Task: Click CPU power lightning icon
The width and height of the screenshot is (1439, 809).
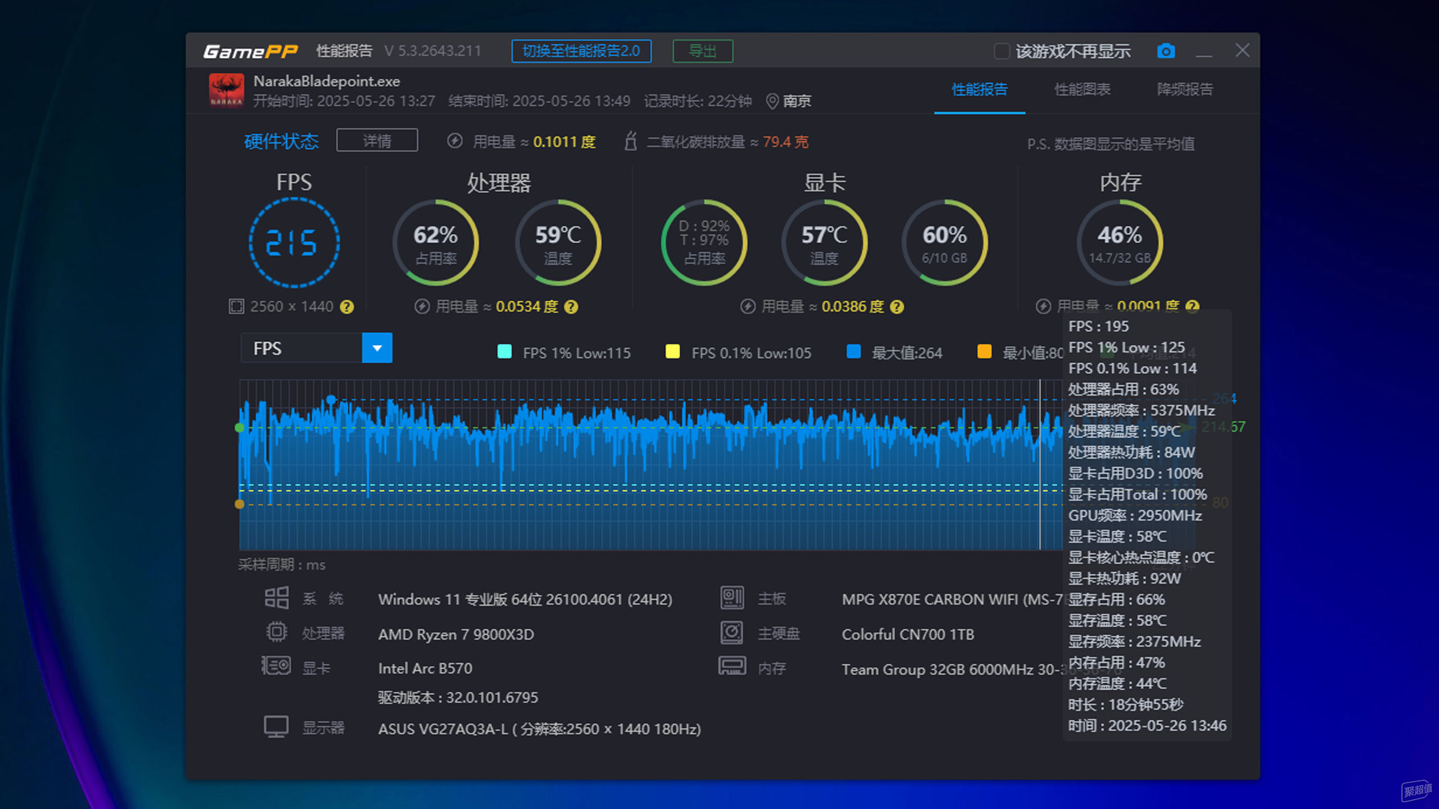Action: (x=422, y=306)
